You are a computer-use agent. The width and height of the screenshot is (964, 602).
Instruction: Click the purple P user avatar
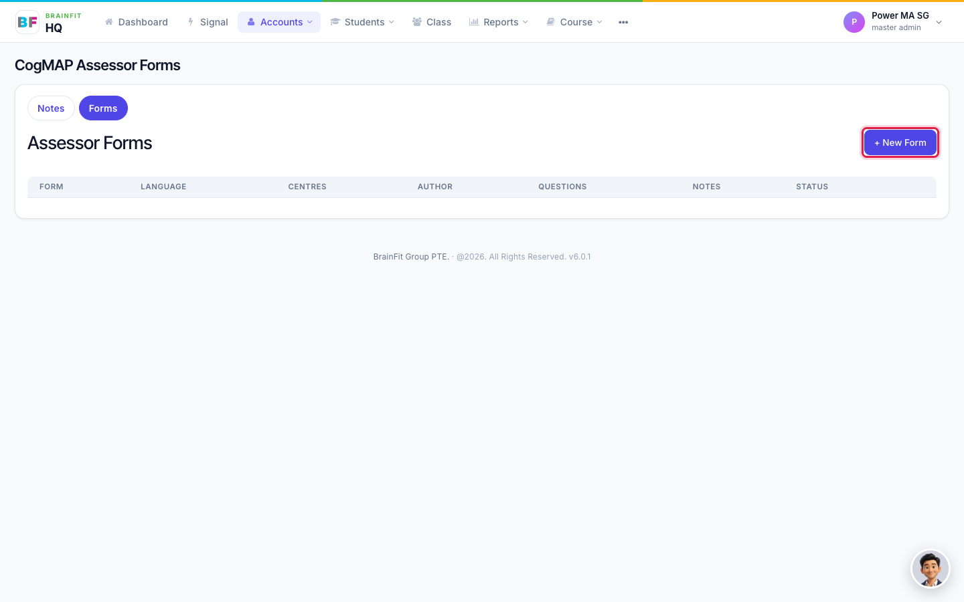854,22
